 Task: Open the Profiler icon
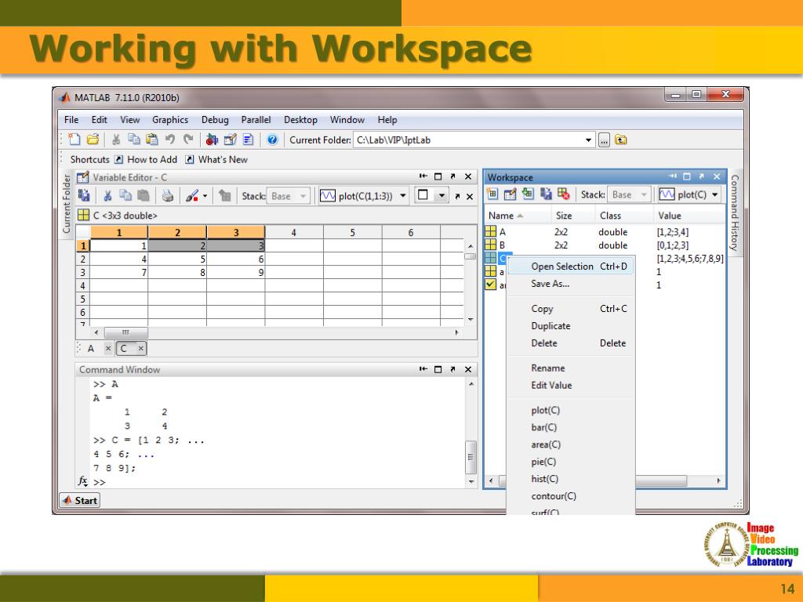coord(248,140)
